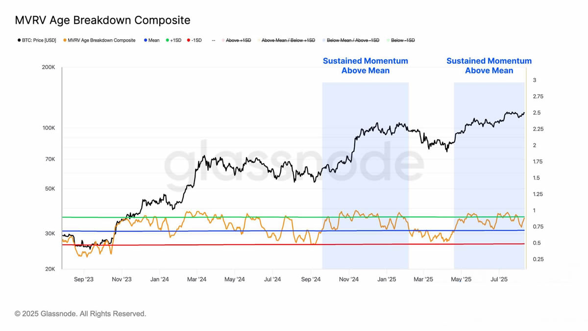The image size is (588, 331).
Task: Click the Nov '24 x-axis label
Action: pos(348,280)
